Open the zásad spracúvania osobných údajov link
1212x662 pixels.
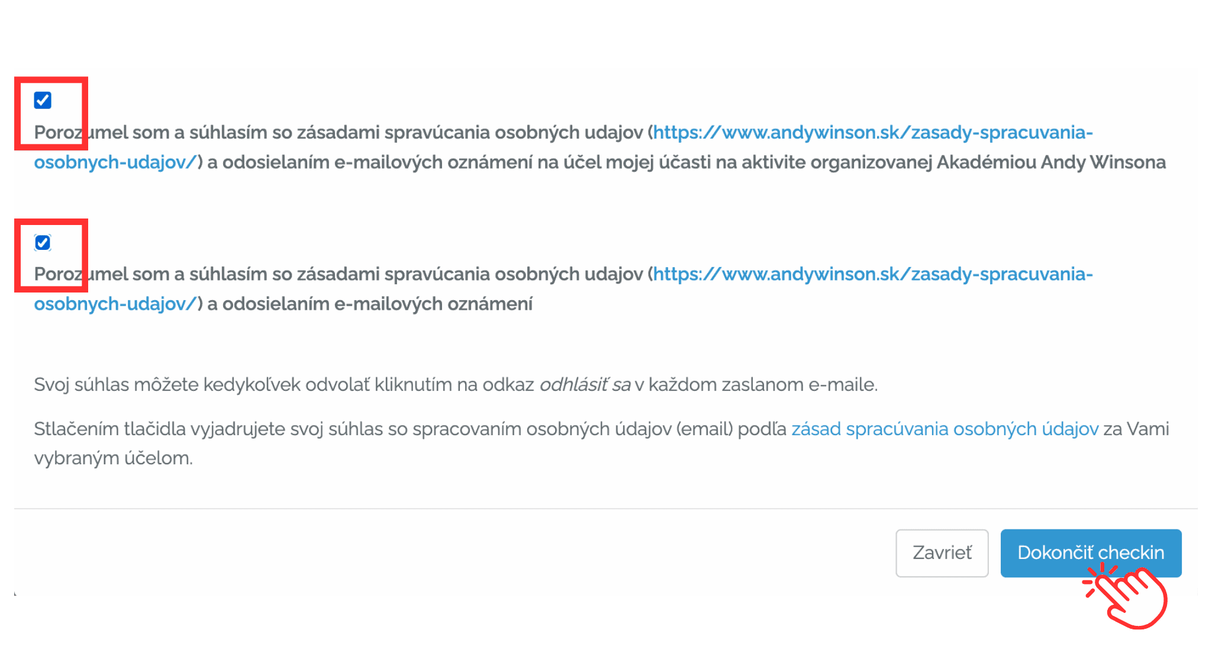click(945, 429)
